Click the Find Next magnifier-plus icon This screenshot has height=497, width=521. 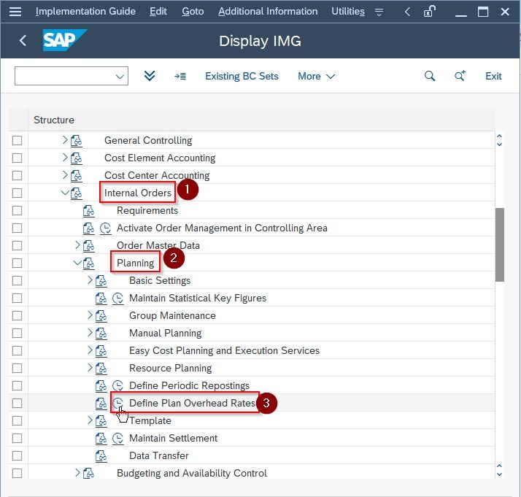coord(460,76)
